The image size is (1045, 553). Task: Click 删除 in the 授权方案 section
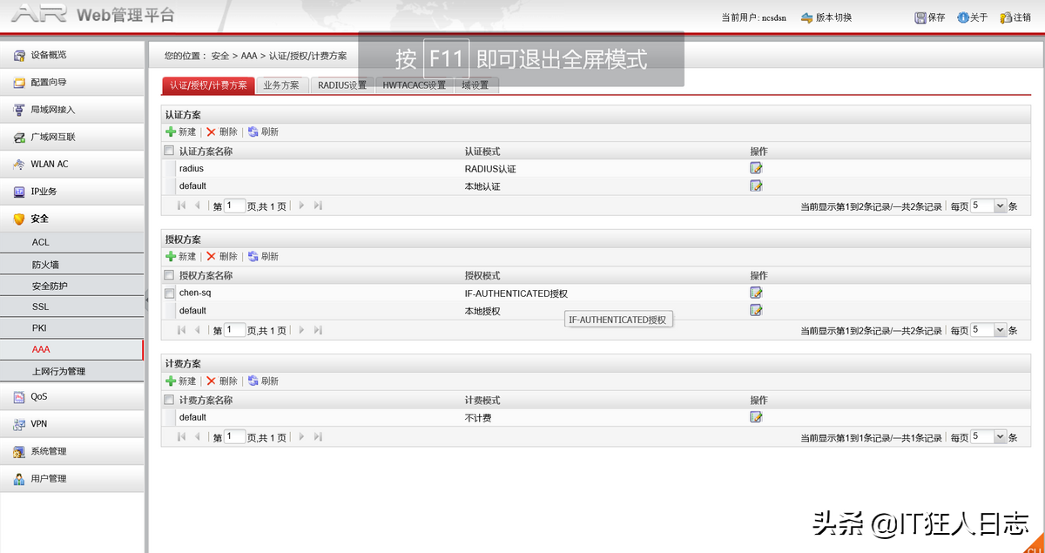221,256
